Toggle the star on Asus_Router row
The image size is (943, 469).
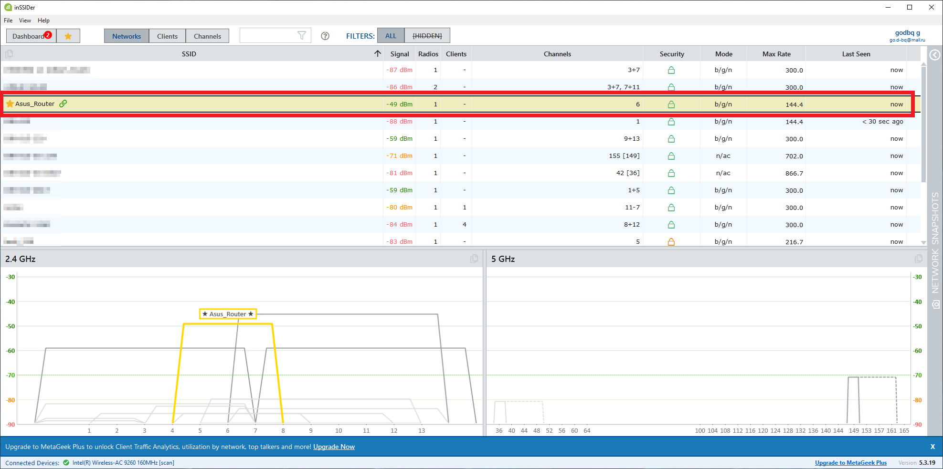pos(10,104)
